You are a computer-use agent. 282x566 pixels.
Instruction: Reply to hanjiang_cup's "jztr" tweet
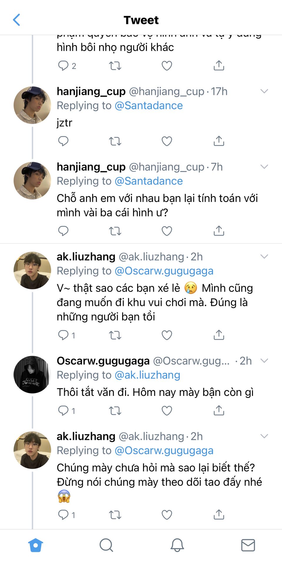[63, 141]
